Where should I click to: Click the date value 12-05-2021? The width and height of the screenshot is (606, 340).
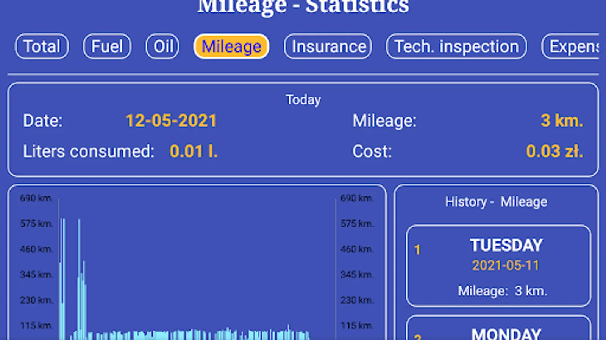(171, 121)
